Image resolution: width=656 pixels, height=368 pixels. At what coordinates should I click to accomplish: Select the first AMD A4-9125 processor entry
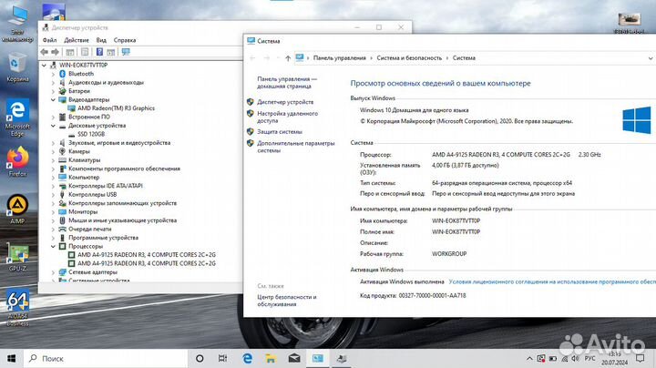point(147,255)
